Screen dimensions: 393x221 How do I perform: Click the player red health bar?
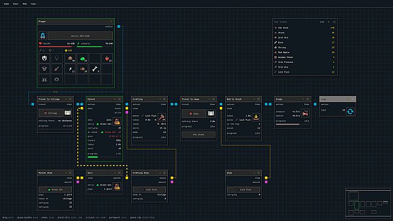click(x=57, y=46)
